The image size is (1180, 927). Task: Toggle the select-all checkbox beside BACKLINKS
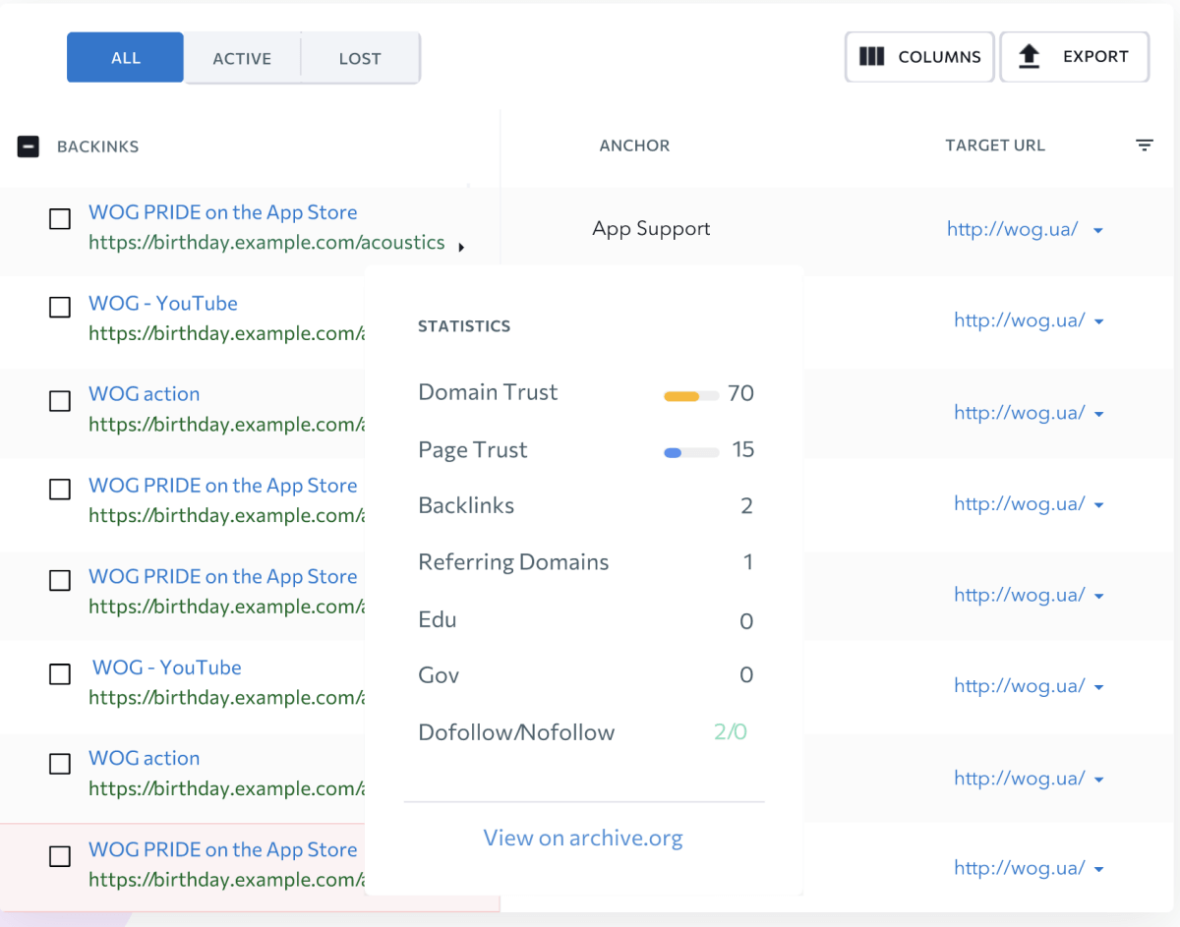[x=29, y=146]
